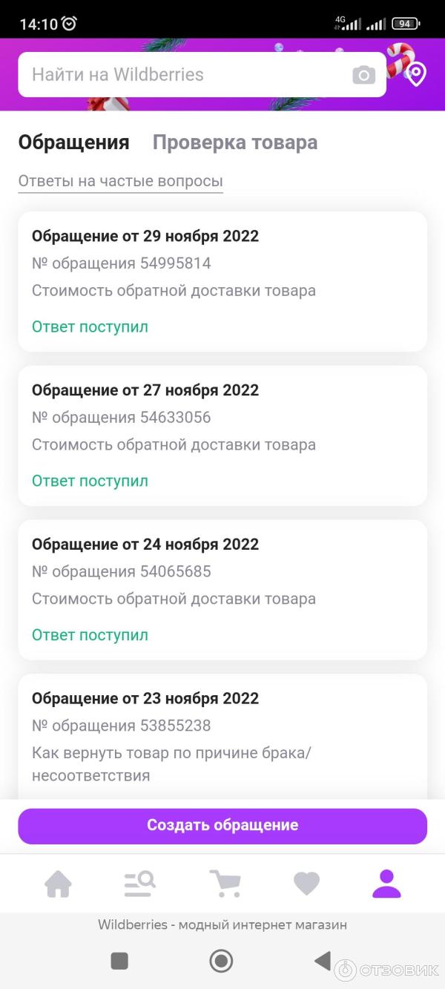Go to Home via house icon
The width and height of the screenshot is (445, 989).
58,884
